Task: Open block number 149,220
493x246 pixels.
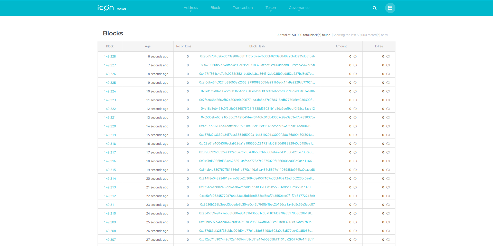Action: pos(110,126)
